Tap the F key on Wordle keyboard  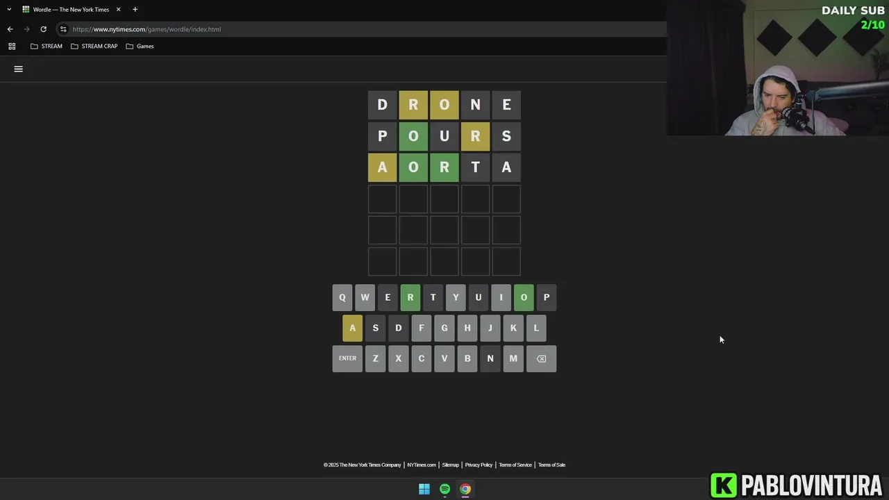point(421,328)
